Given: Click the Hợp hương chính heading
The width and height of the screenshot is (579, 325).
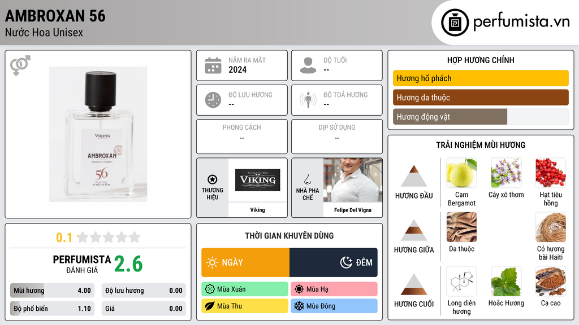Looking at the screenshot, I should point(481,60).
